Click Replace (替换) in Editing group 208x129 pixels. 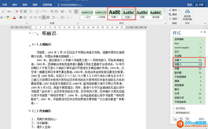(173, 14)
